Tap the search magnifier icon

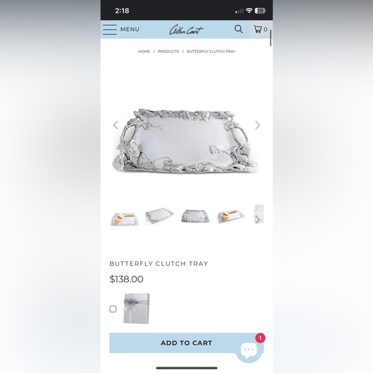click(x=239, y=29)
